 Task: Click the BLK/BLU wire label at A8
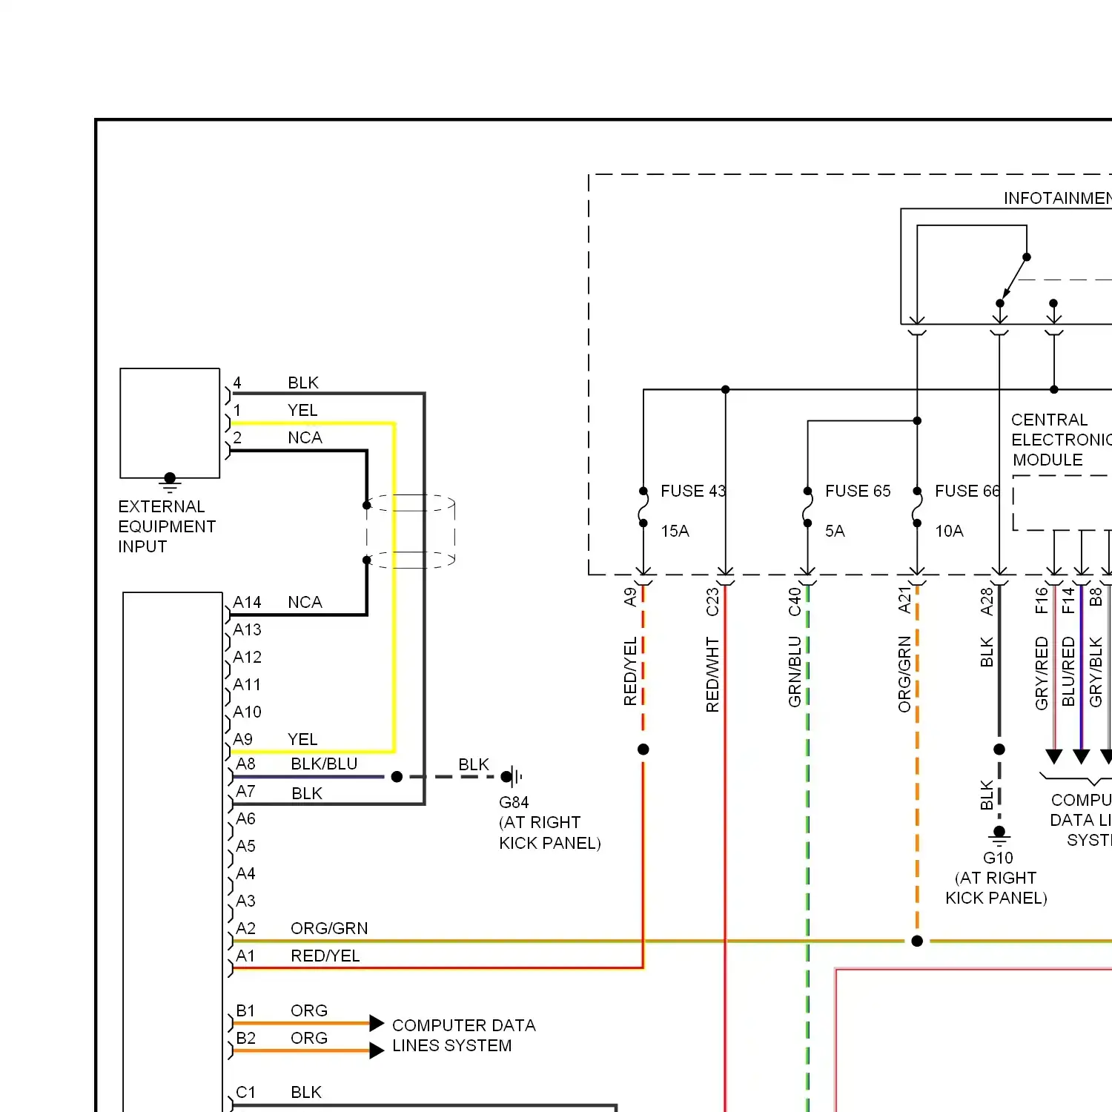(x=324, y=764)
